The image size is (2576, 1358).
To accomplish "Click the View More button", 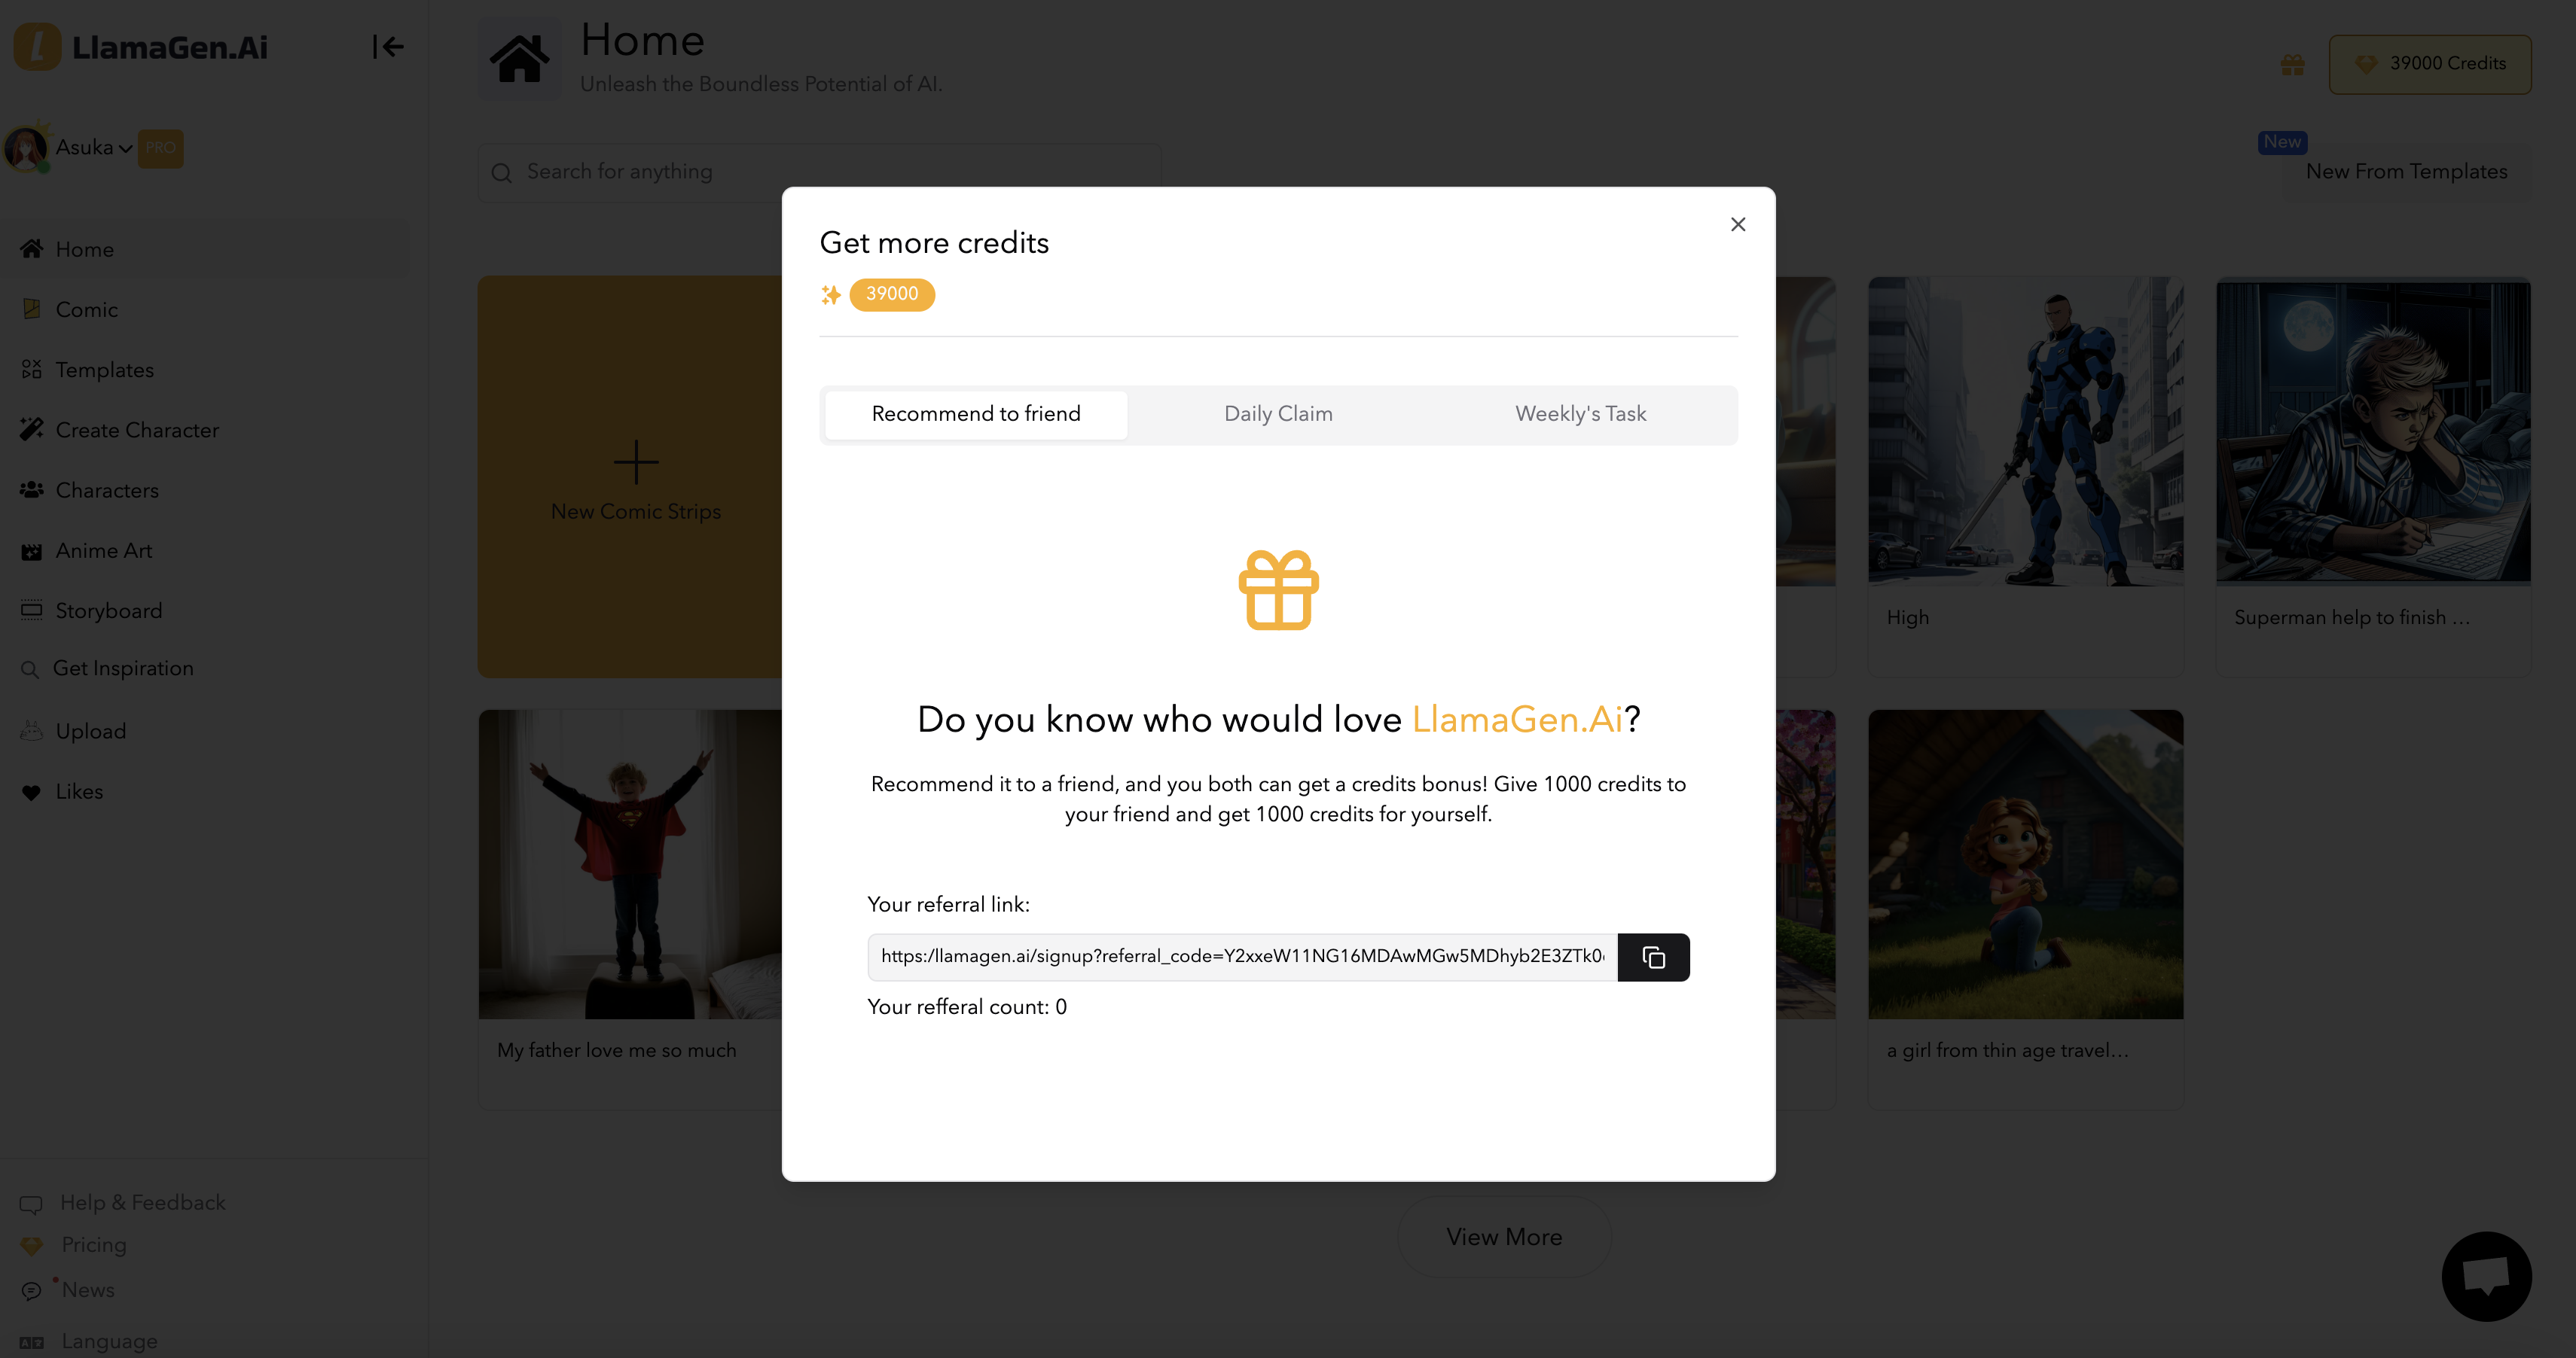I will [x=1504, y=1237].
